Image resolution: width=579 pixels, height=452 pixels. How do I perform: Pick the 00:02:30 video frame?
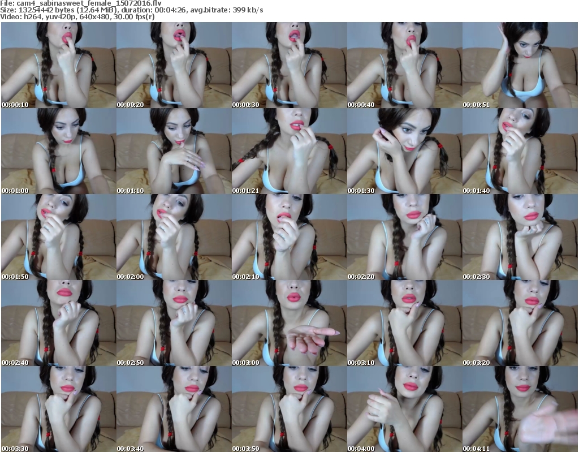(520, 237)
